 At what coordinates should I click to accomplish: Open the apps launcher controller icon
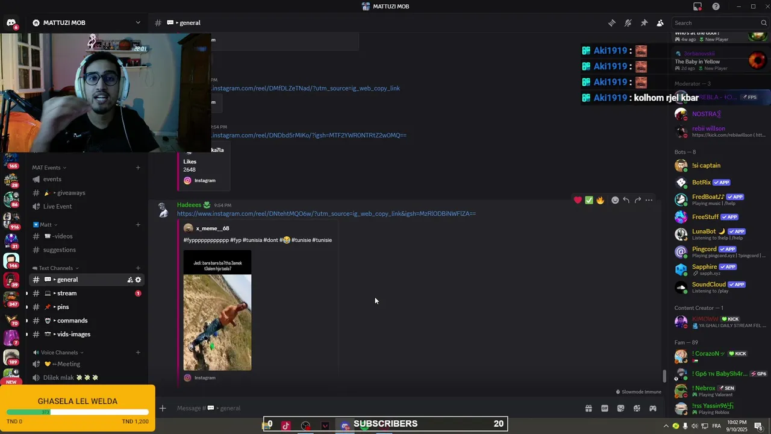652,408
